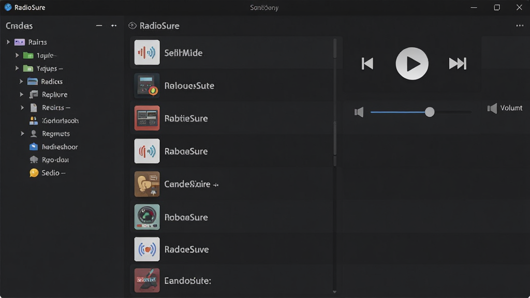Viewport: 530px width, 298px height.
Task: Play the selected station
Action: pyautogui.click(x=412, y=64)
